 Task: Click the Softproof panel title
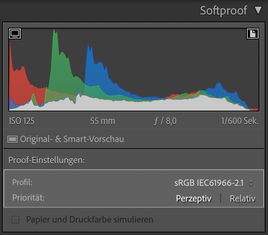pyautogui.click(x=223, y=11)
